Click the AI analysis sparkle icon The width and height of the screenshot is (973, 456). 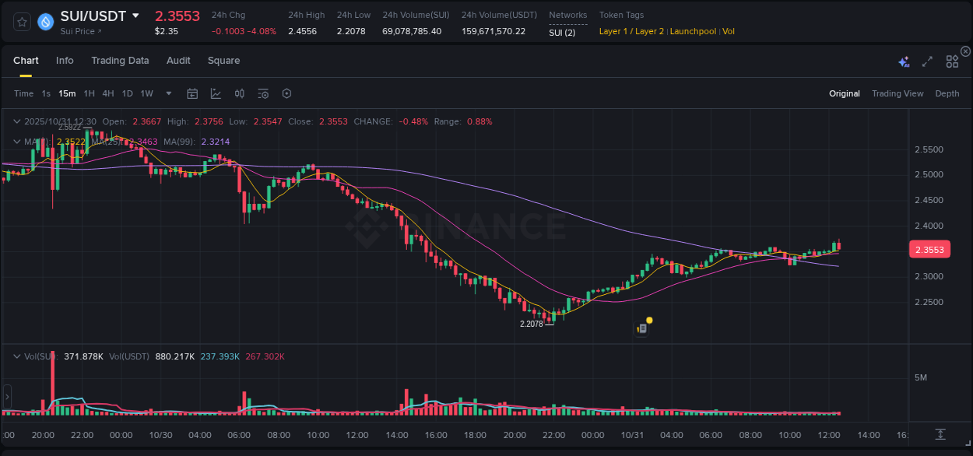tap(903, 60)
